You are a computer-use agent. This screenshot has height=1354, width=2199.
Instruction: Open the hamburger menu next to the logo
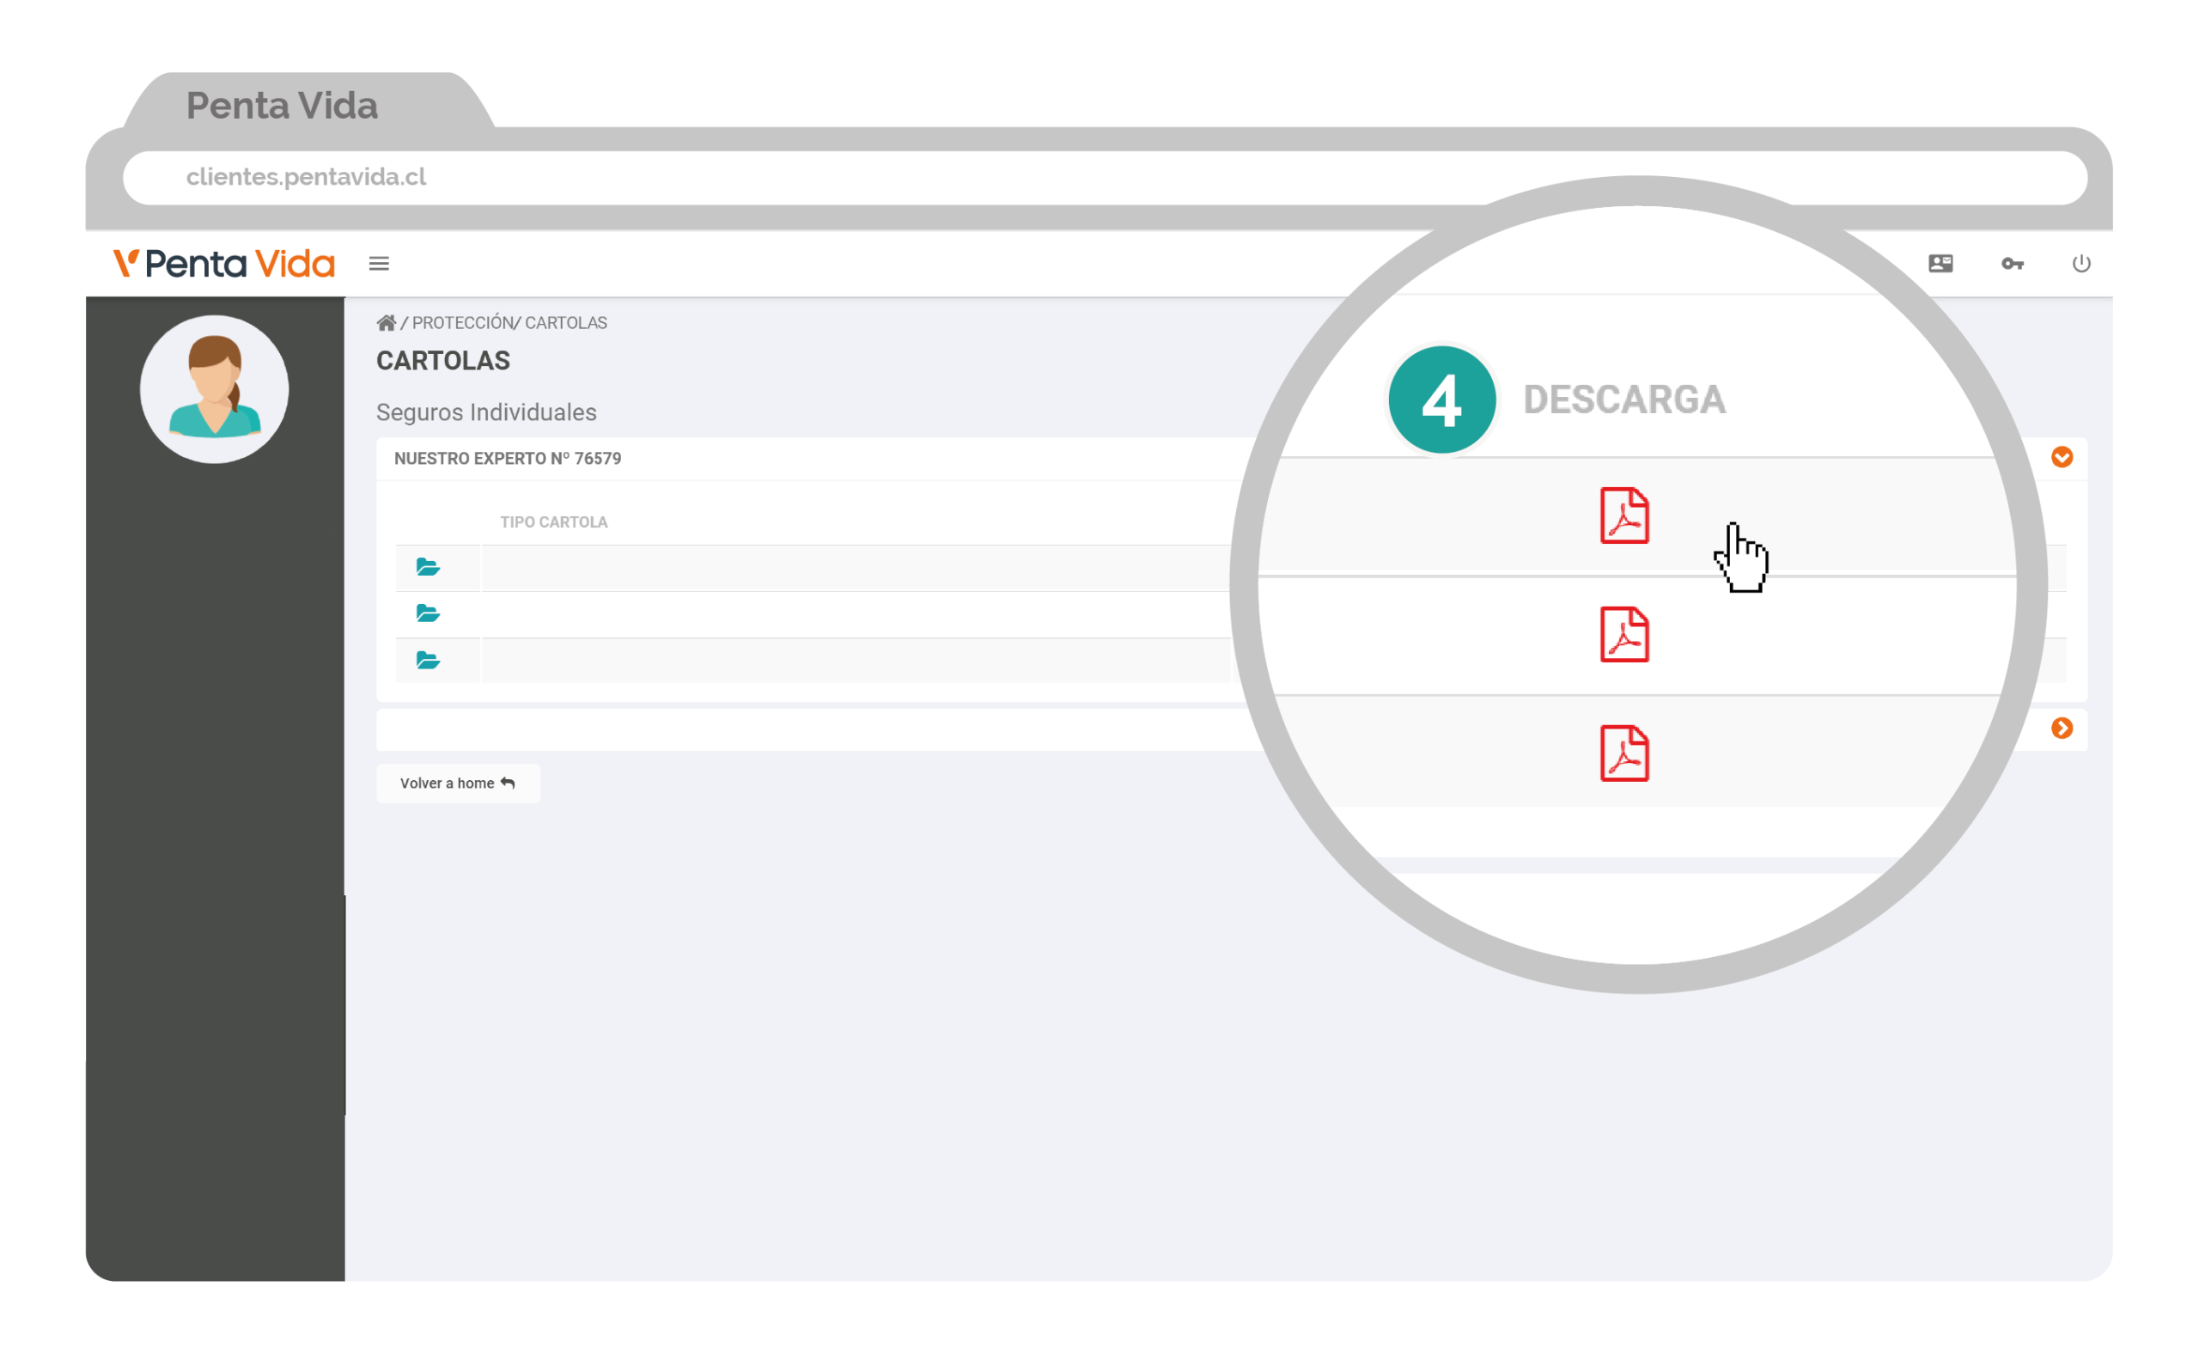click(x=379, y=263)
